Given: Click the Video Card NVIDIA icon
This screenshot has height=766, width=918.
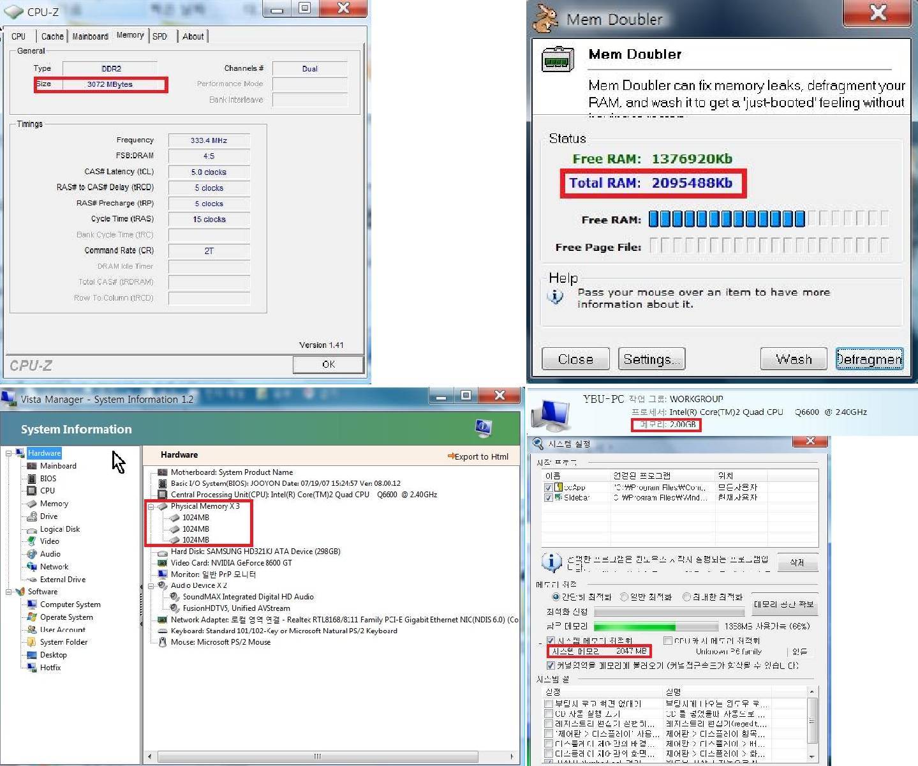Looking at the screenshot, I should coord(162,563).
